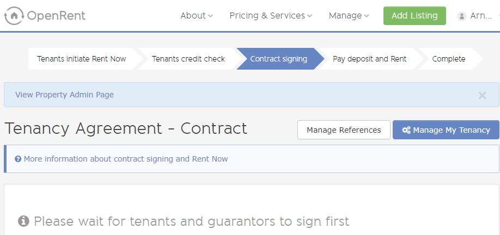Viewport: 500px width, 235px height.
Task: Expand the About dropdown menu
Action: click(197, 16)
